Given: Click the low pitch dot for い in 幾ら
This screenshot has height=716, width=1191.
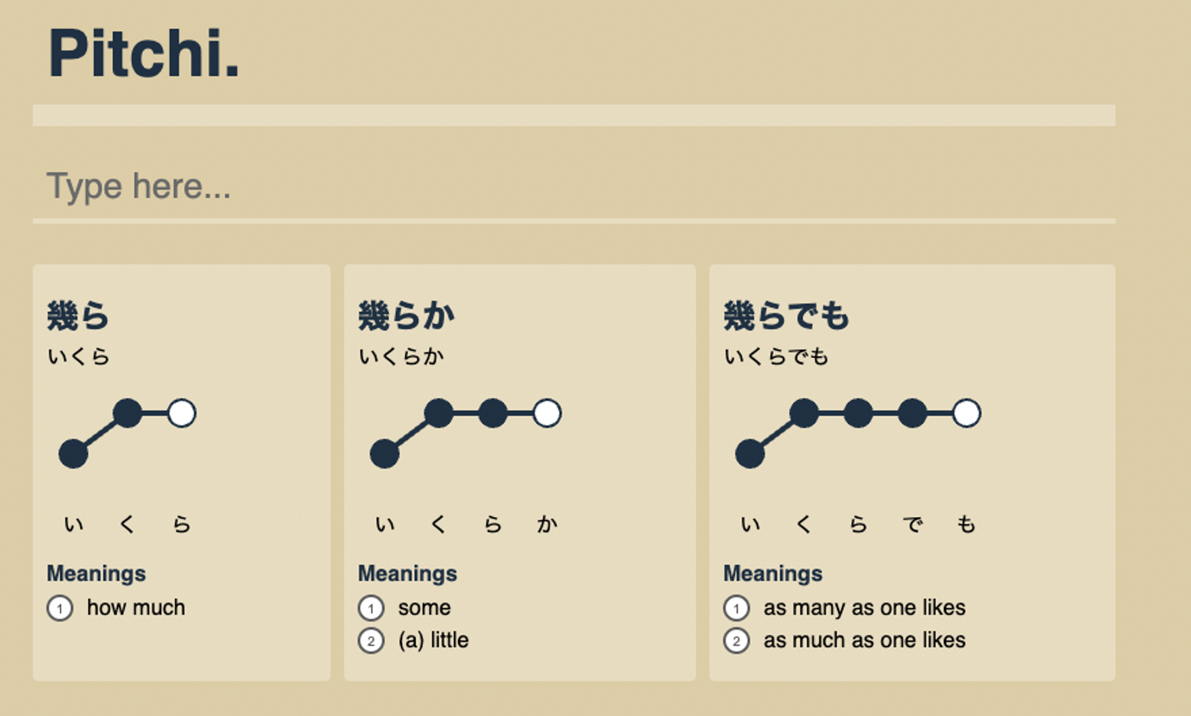Looking at the screenshot, I should pyautogui.click(x=73, y=453).
